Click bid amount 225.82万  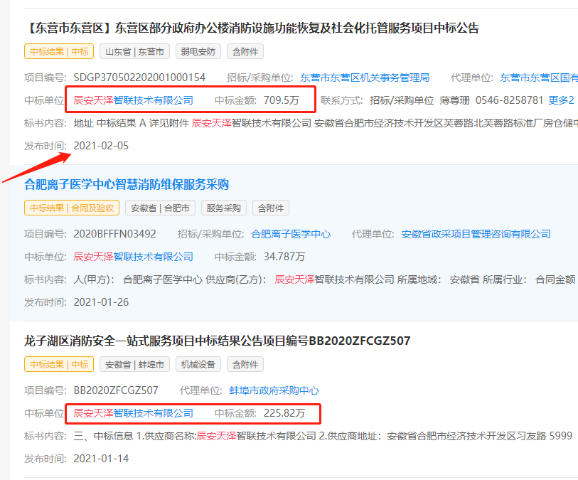pyautogui.click(x=284, y=413)
